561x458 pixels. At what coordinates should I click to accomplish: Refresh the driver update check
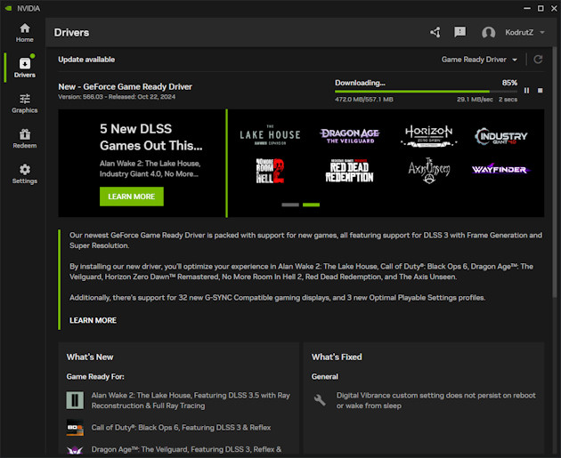coord(538,60)
